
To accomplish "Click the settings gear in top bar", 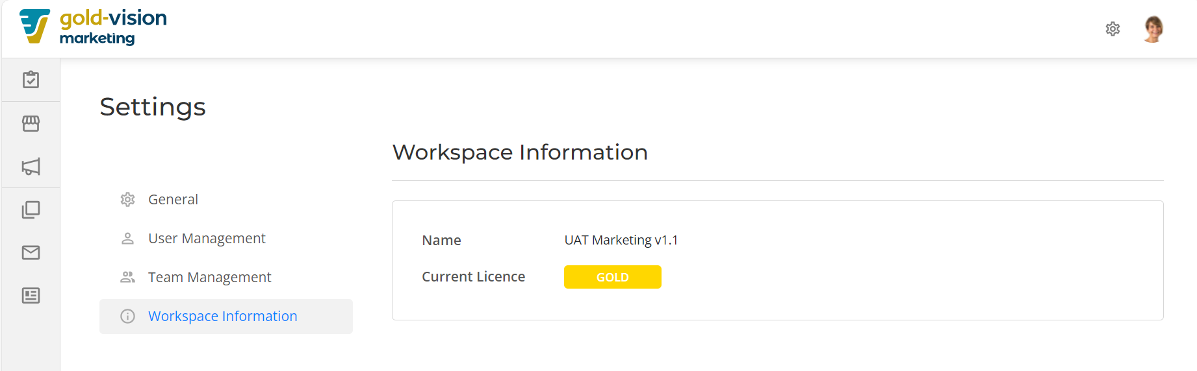I will pos(1113,29).
